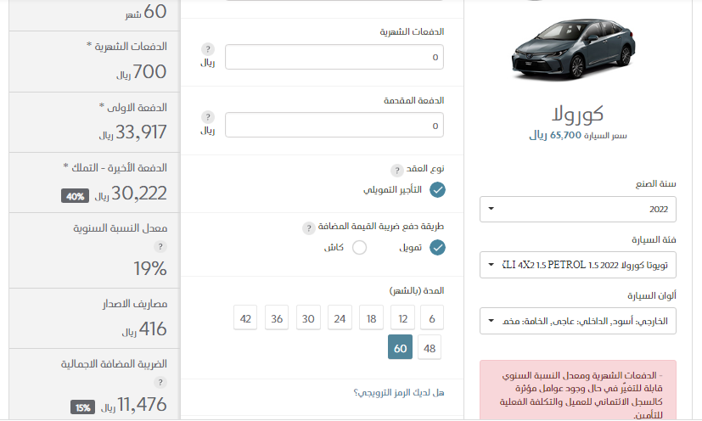This screenshot has height=421, width=702.
Task: Click car price 65,700 ريال text
Action: point(577,135)
